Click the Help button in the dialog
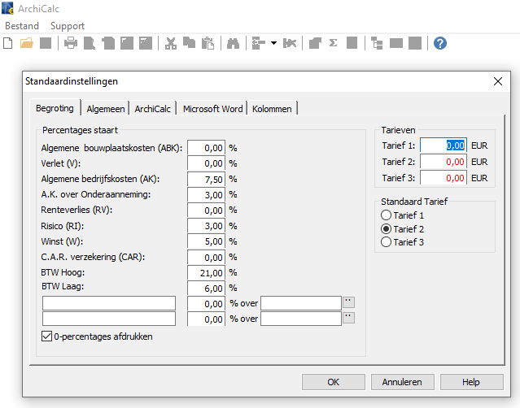 coord(471,382)
